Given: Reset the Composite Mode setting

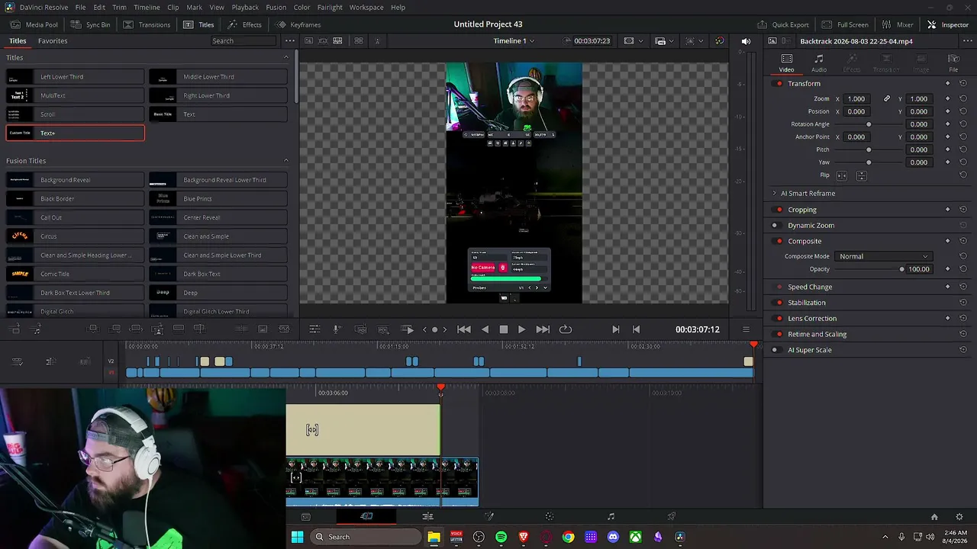Looking at the screenshot, I should click(963, 256).
